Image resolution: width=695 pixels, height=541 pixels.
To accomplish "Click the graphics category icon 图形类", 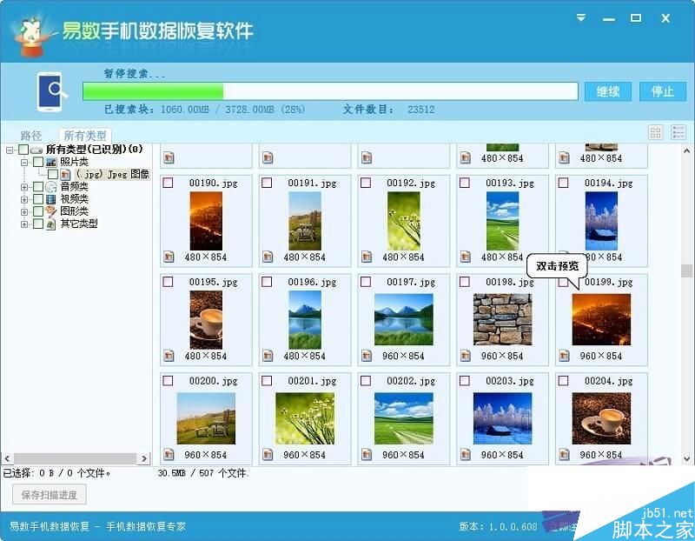I will [51, 211].
